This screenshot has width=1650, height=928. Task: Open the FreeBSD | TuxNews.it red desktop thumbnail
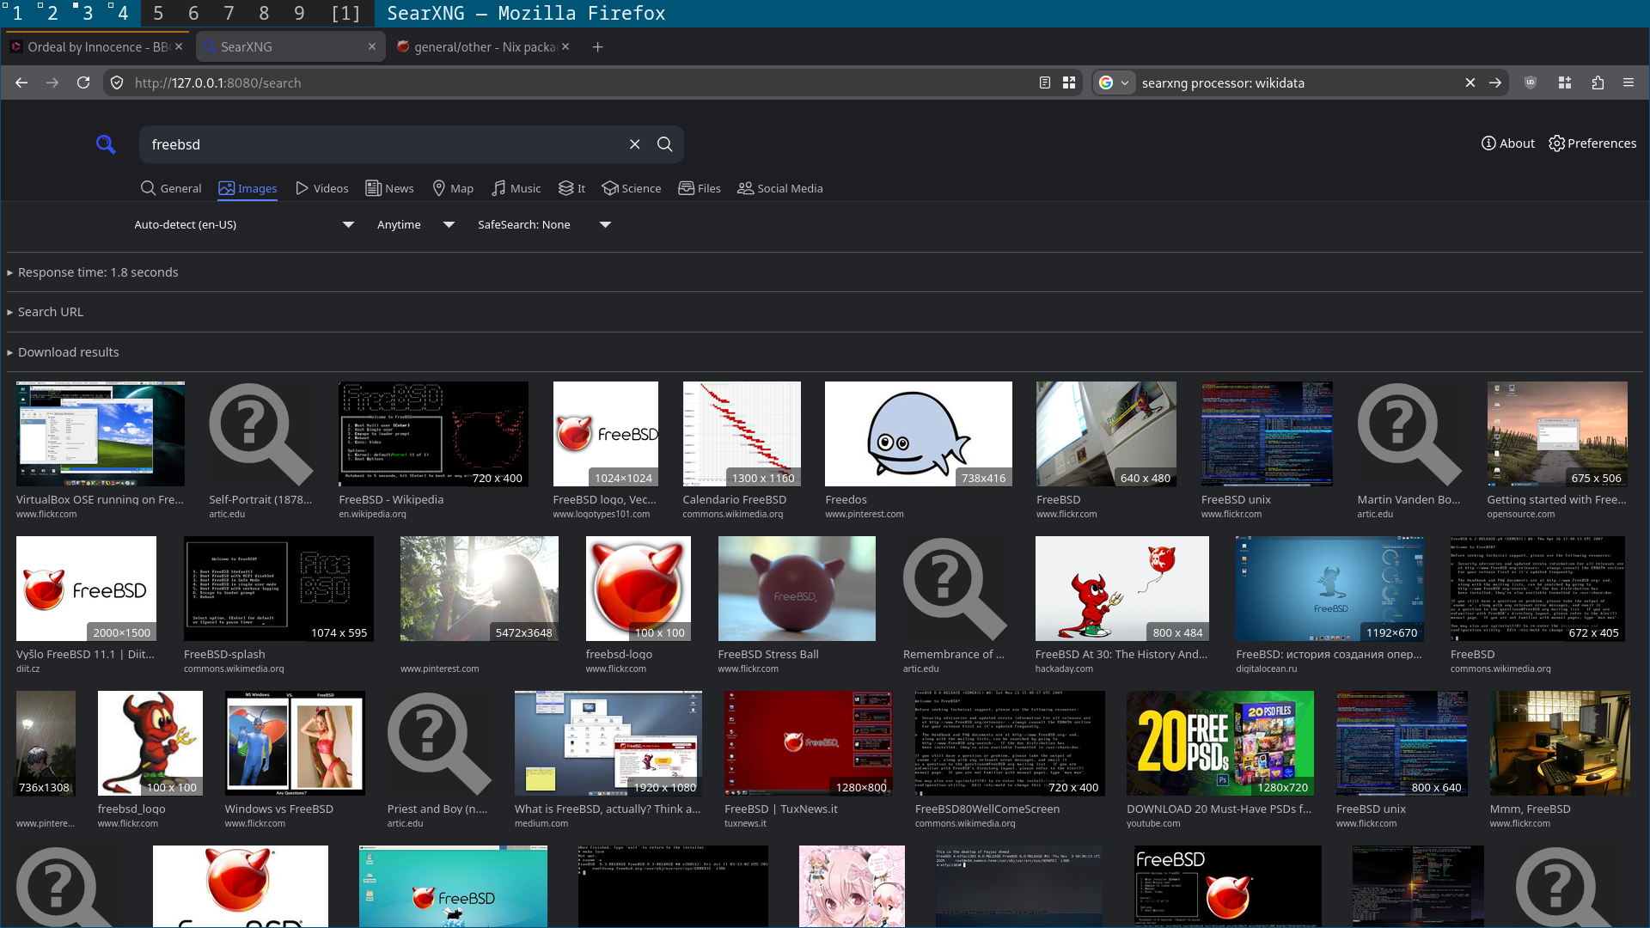pos(808,743)
